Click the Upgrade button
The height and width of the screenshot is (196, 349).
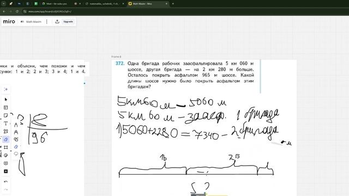(68, 22)
